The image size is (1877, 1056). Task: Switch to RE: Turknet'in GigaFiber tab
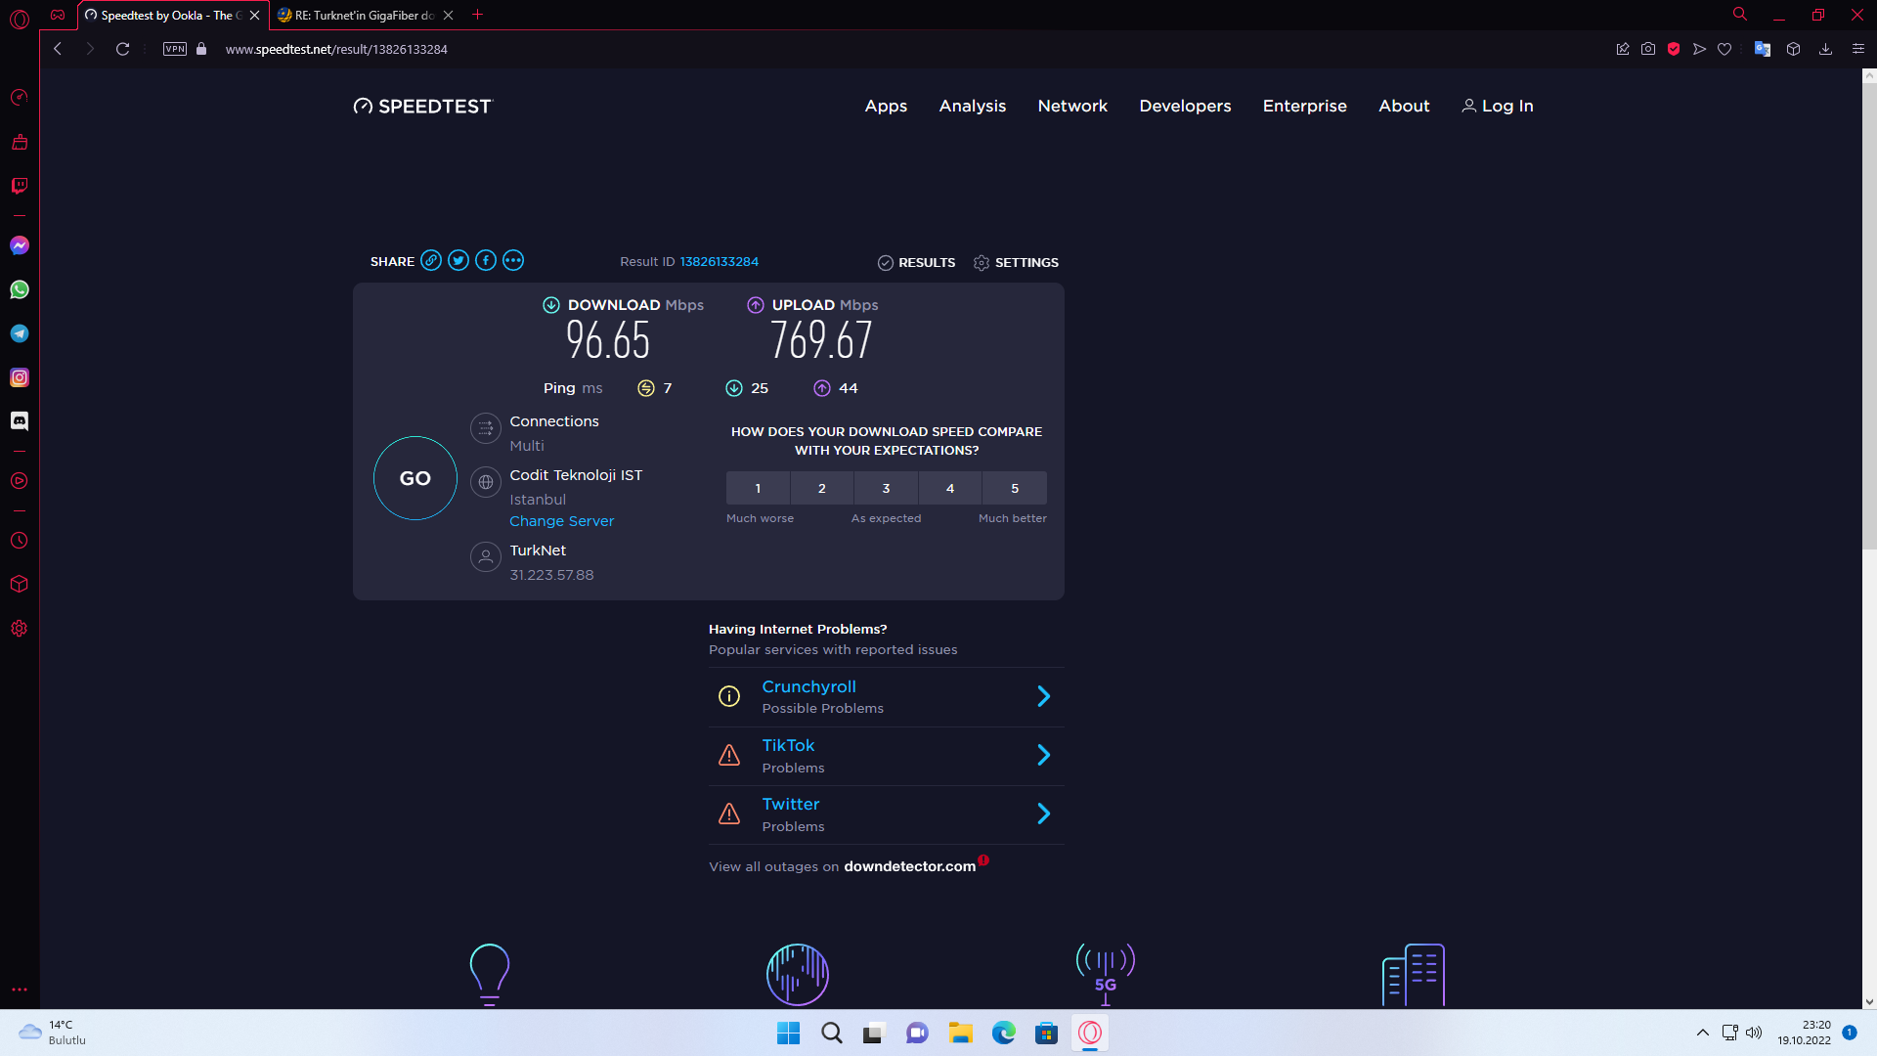tap(364, 15)
